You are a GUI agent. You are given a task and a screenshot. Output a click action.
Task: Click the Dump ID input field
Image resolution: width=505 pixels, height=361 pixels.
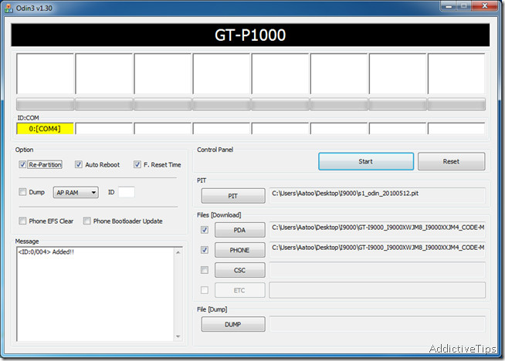click(127, 192)
